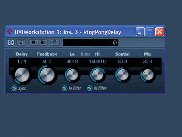Open preset browser diamond icon

click(x=115, y=42)
